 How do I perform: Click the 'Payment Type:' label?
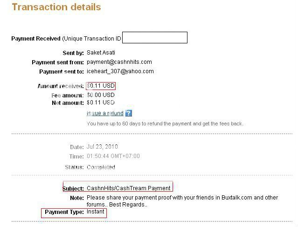64,212
